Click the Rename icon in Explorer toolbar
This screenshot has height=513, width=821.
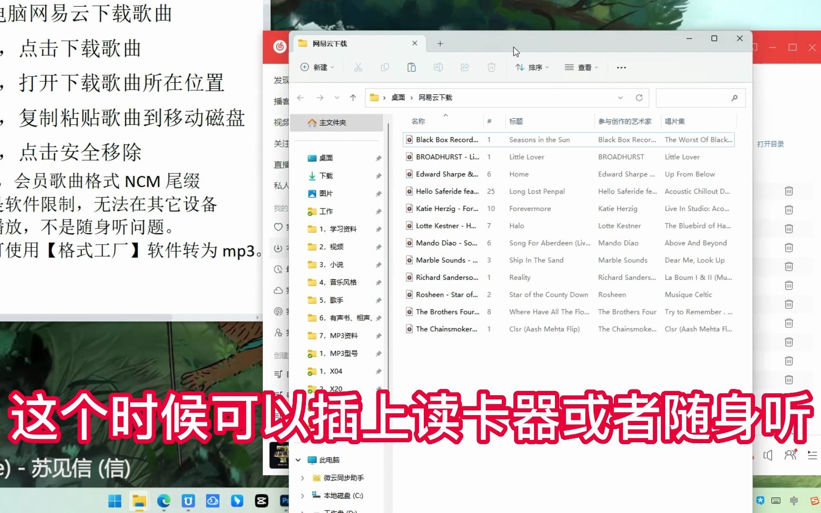click(438, 67)
